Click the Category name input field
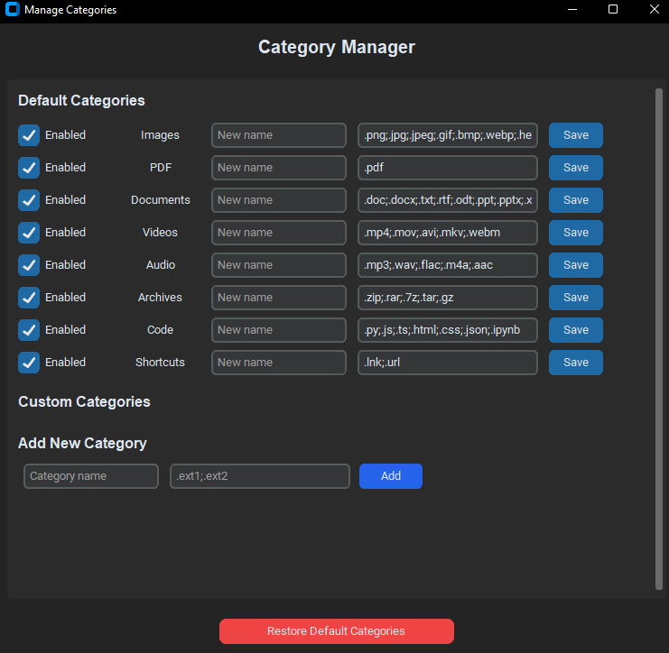The width and height of the screenshot is (669, 653). click(x=91, y=476)
